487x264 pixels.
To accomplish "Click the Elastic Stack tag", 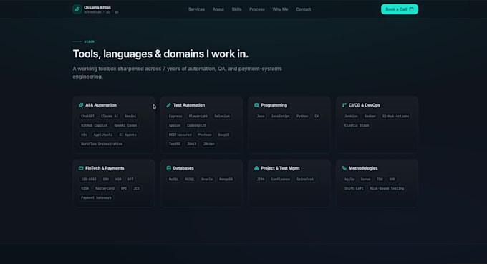I will pos(357,126).
